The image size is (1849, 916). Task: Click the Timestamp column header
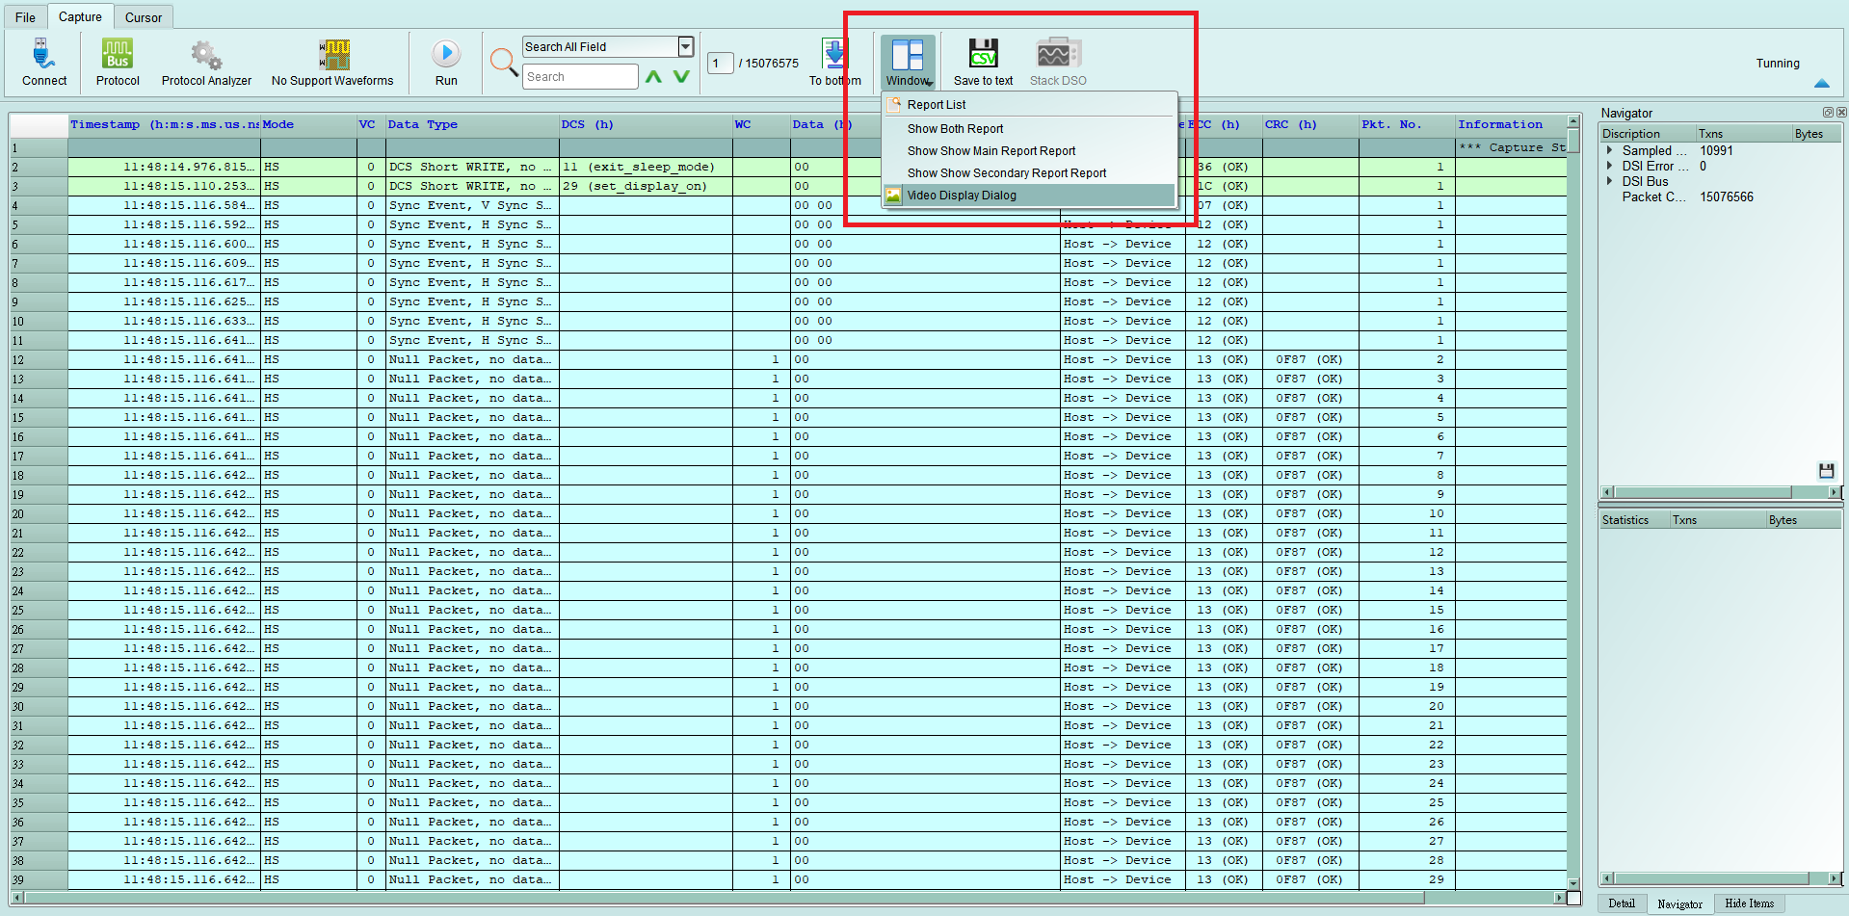coord(164,124)
